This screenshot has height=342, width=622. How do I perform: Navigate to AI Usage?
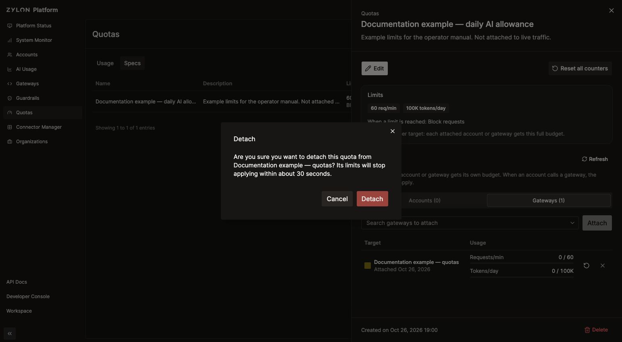coord(43,69)
